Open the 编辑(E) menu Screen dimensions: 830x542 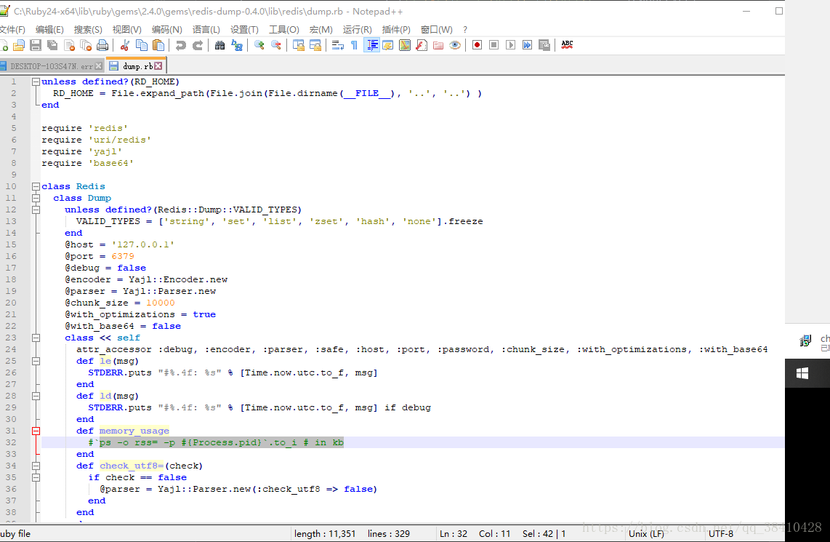point(49,30)
